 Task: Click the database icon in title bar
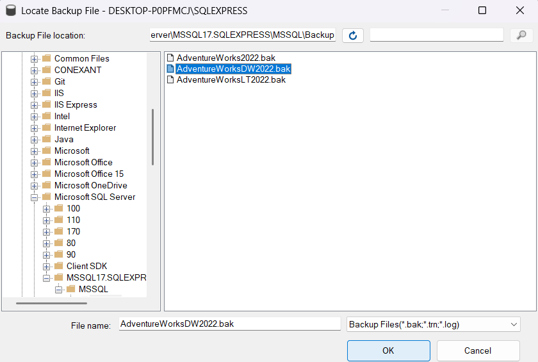[10, 11]
